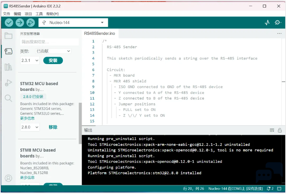Clear output using the clear-output icon
This screenshot has width=286, height=194.
tap(272, 130)
